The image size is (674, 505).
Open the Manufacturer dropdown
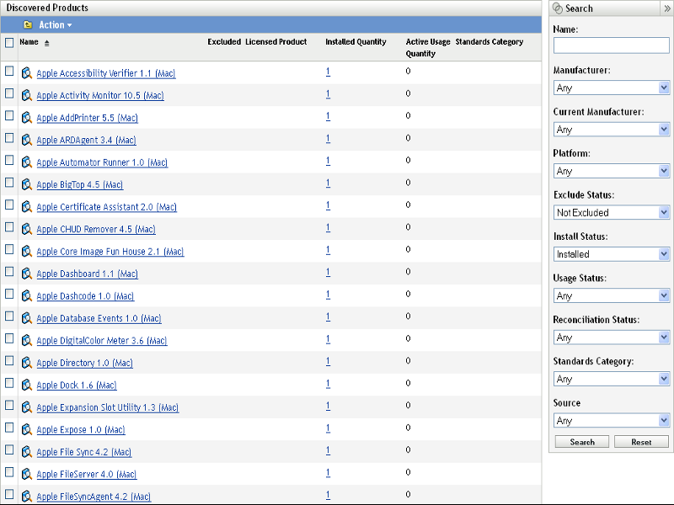612,88
